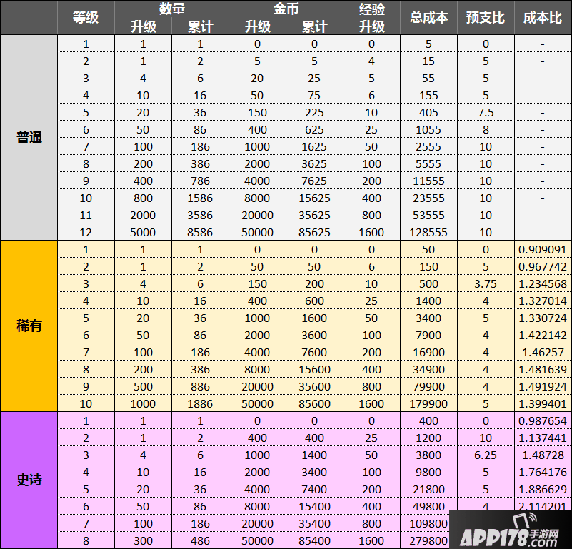Select the gray 普通 category cell
This screenshot has height=549, width=572.
point(29,138)
